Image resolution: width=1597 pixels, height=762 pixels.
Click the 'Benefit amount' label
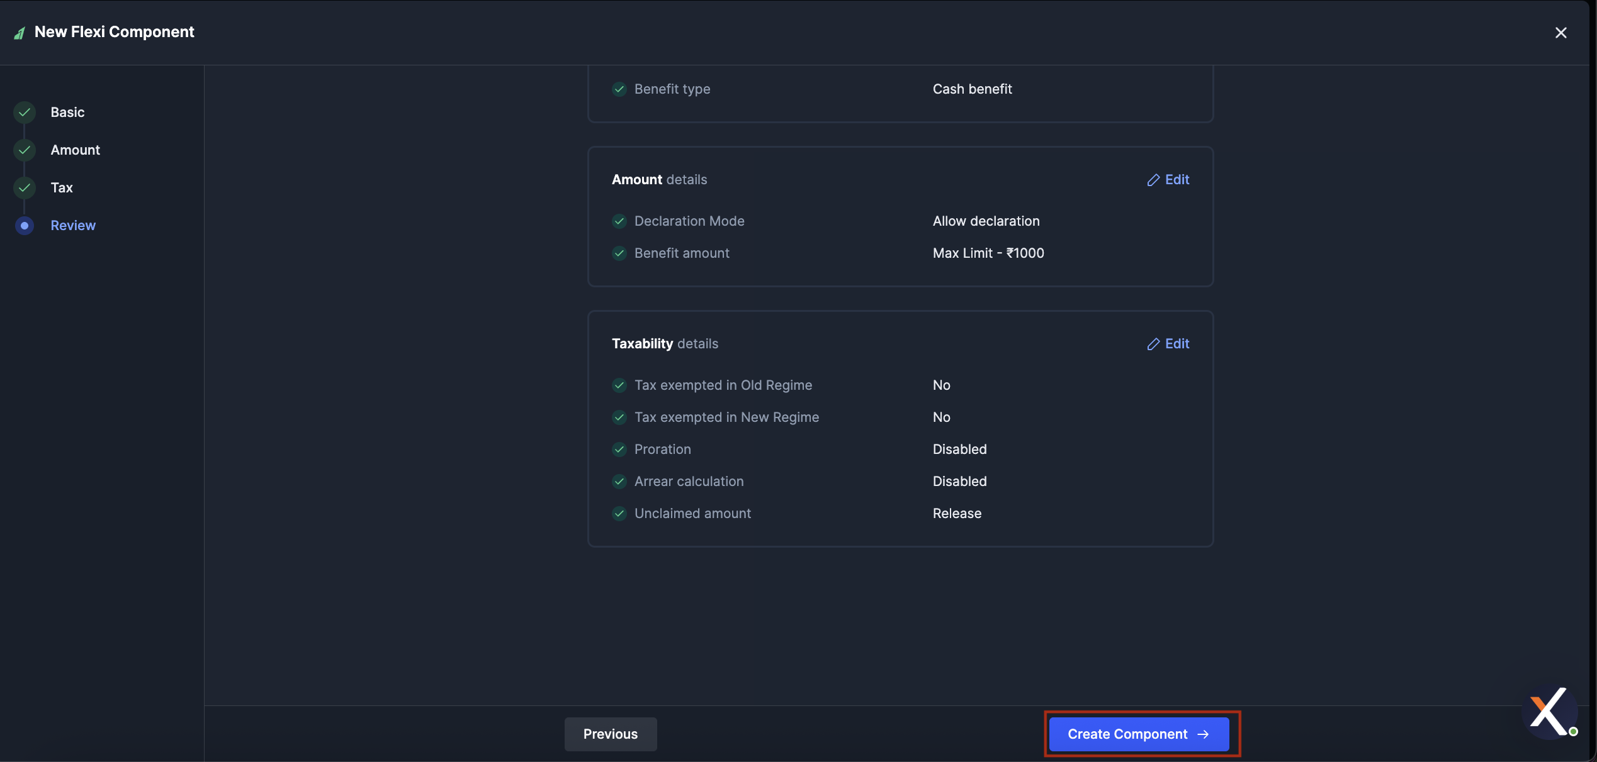point(682,253)
